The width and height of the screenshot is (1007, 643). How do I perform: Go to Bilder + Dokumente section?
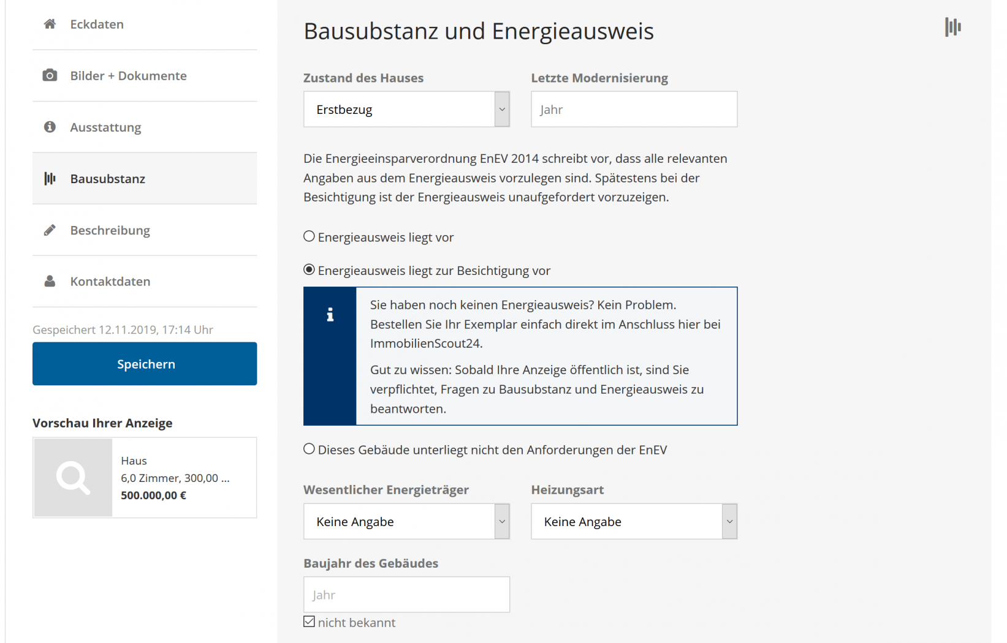(x=145, y=75)
